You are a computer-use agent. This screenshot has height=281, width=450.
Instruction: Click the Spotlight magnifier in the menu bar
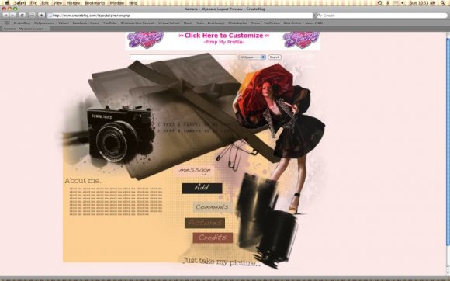click(x=443, y=3)
